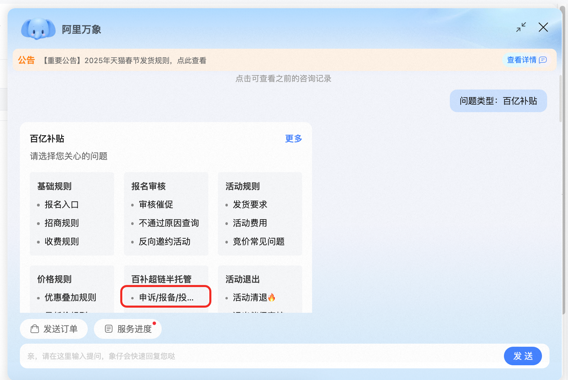568x380 pixels.
Task: Click the 问题类型：百亿补贴 message bubble
Action: tap(498, 101)
